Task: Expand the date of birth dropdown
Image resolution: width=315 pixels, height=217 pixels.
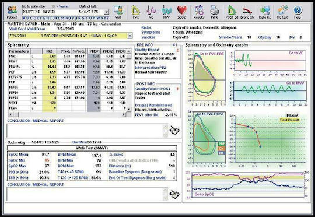Action: click(x=107, y=12)
